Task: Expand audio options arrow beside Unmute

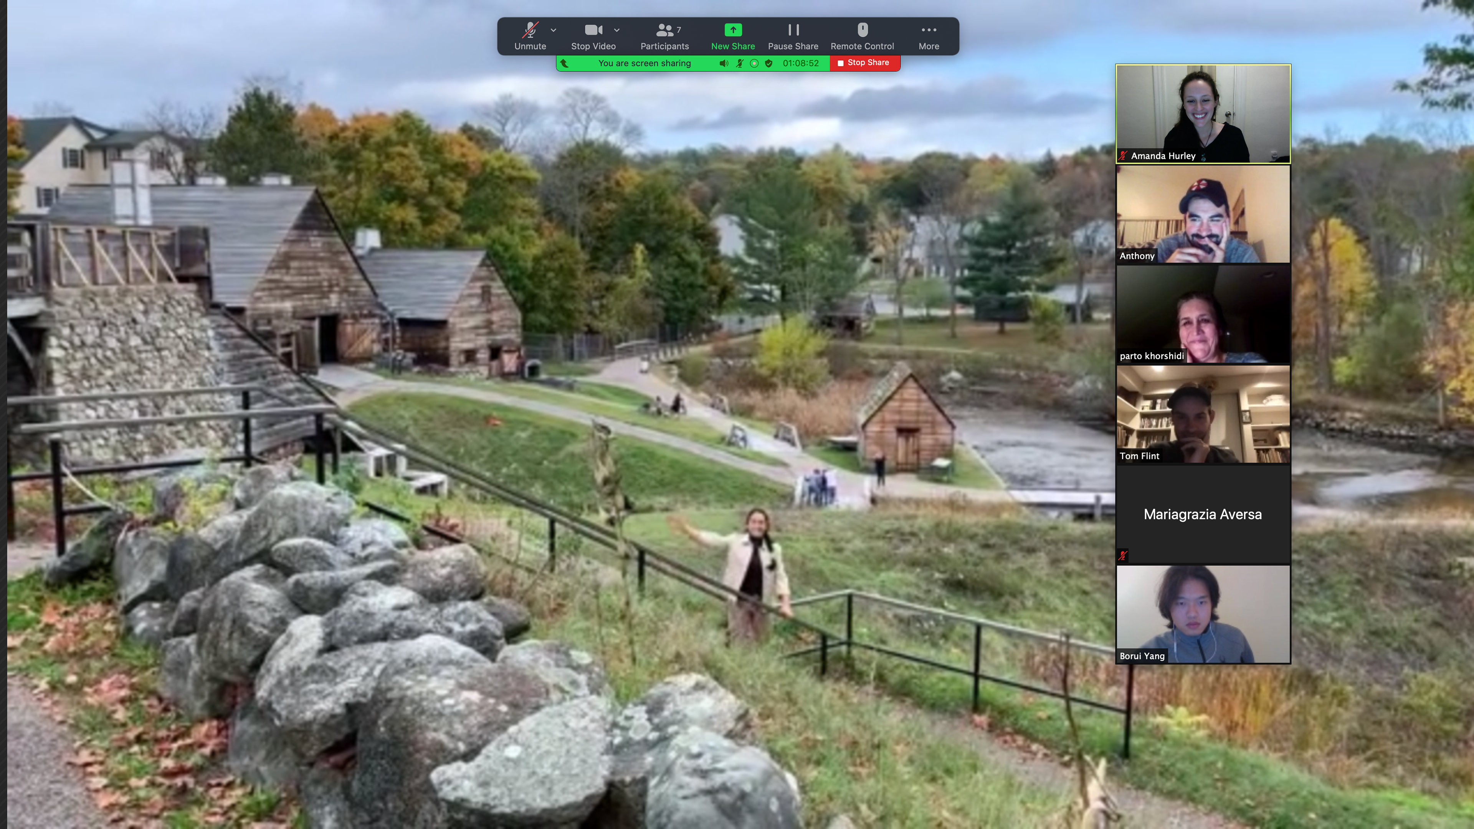Action: click(553, 30)
